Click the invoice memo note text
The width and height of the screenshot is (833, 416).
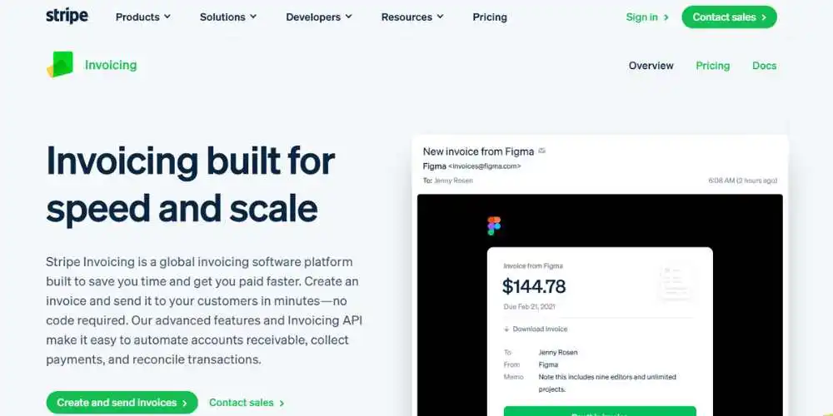click(x=607, y=383)
